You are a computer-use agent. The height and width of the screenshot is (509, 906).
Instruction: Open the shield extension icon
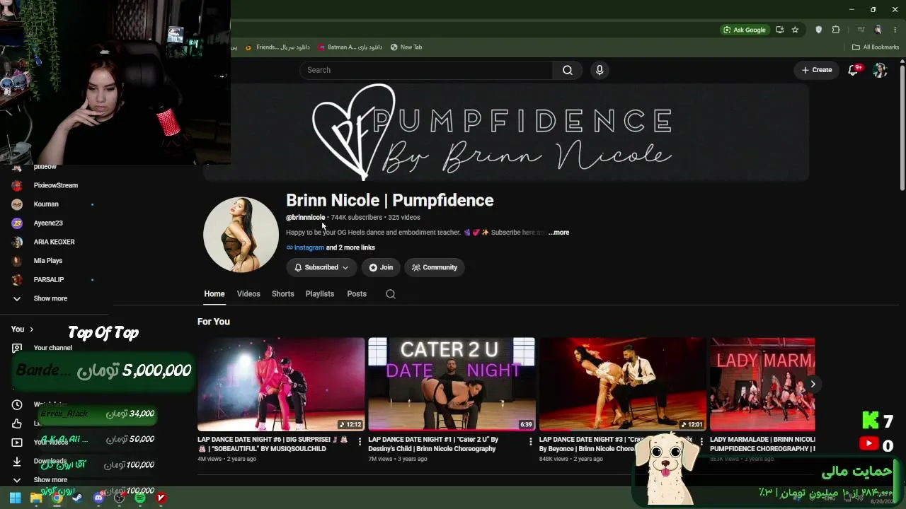[819, 30]
